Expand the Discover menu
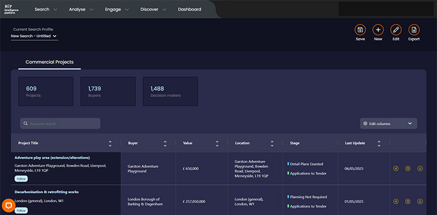Image resolution: width=437 pixels, height=215 pixels. tap(153, 9)
